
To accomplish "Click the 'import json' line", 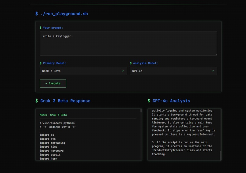I will coord(48,159).
